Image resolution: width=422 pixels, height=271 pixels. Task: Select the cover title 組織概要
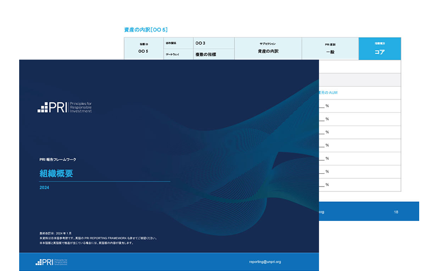[56, 173]
